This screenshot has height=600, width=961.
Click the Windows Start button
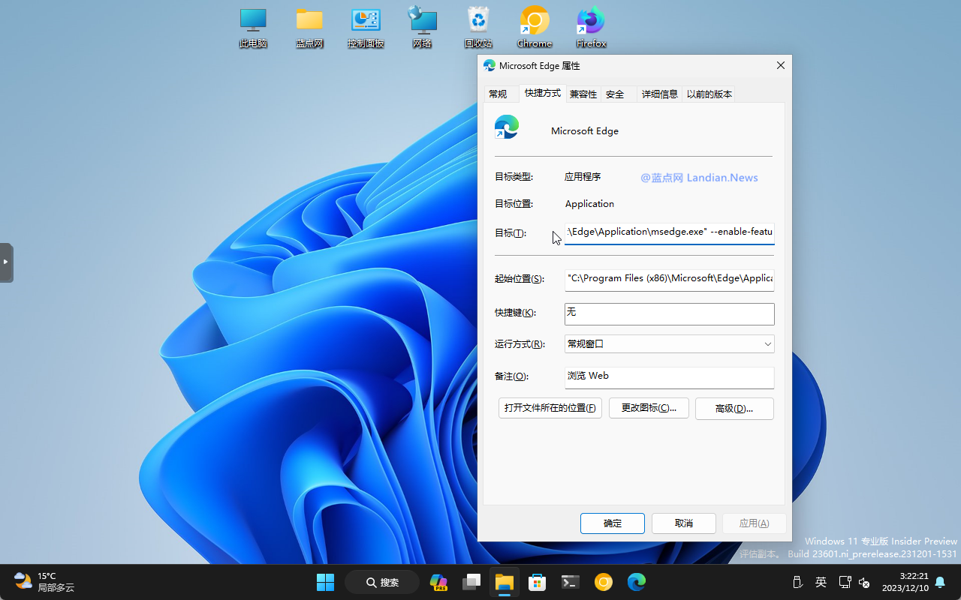(325, 582)
